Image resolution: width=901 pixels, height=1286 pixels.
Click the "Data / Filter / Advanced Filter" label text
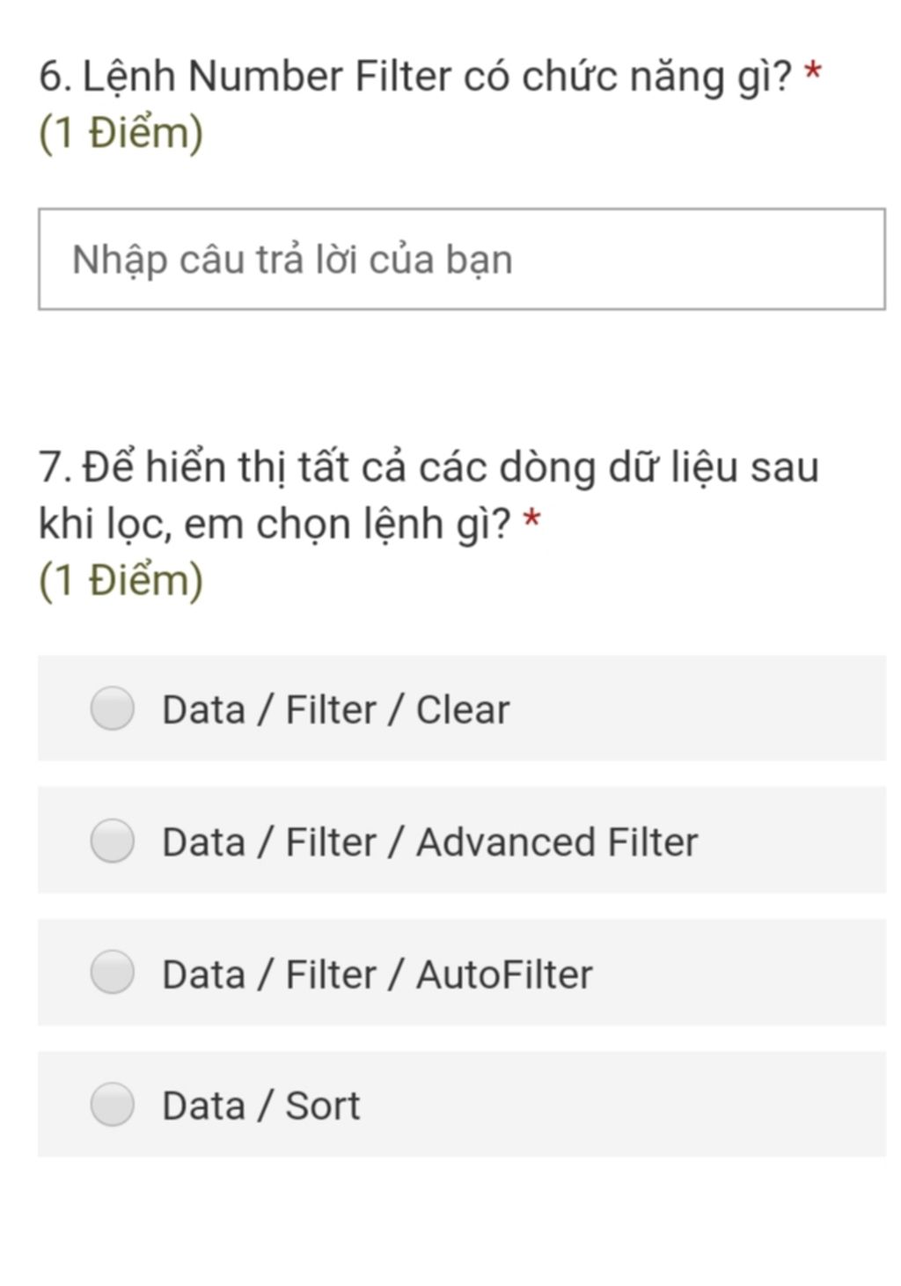[429, 841]
